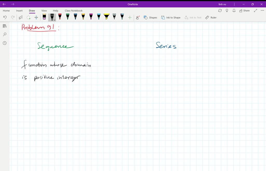
Task: Open the lightbulb tell me icon
Action: point(227,10)
